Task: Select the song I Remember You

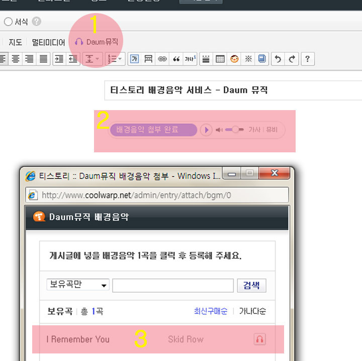Action: pos(78,339)
